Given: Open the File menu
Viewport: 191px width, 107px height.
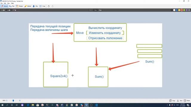Looking at the screenshot, I should 1,3.
